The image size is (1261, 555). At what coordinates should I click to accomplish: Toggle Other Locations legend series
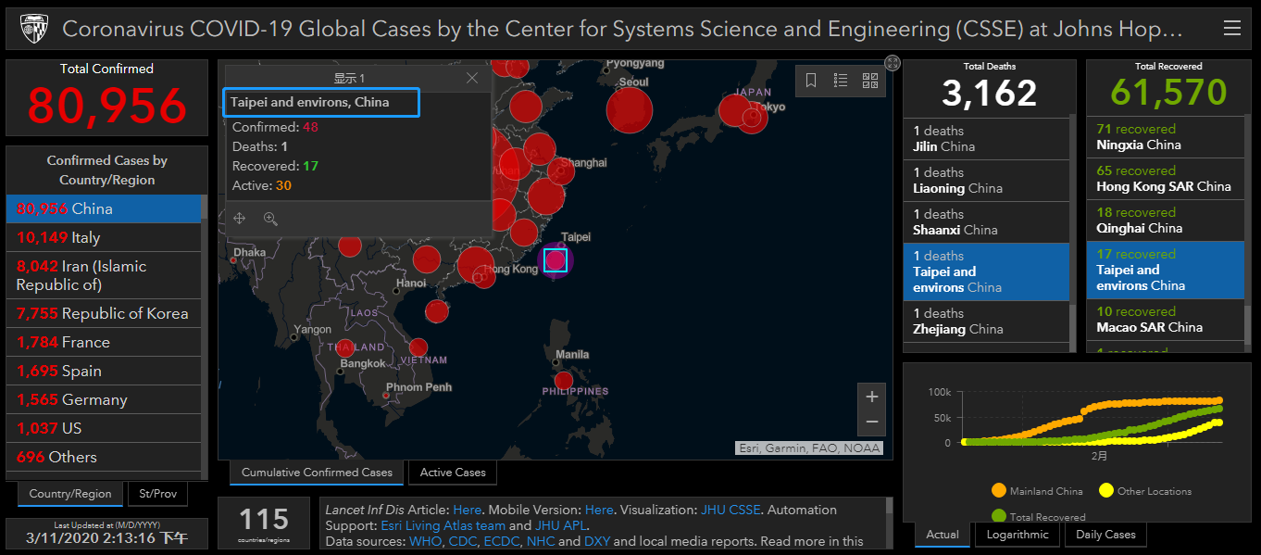pos(1144,491)
